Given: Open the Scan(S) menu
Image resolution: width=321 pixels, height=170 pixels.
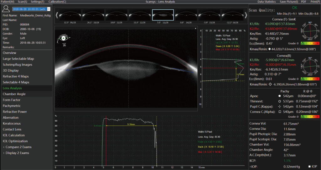Looking at the screenshot, I should point(22,2).
